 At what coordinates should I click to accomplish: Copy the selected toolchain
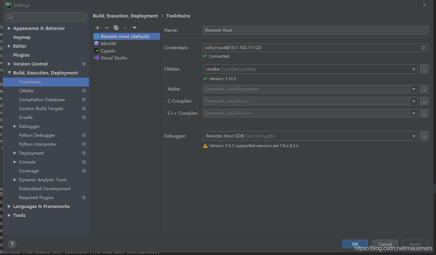pos(116,28)
